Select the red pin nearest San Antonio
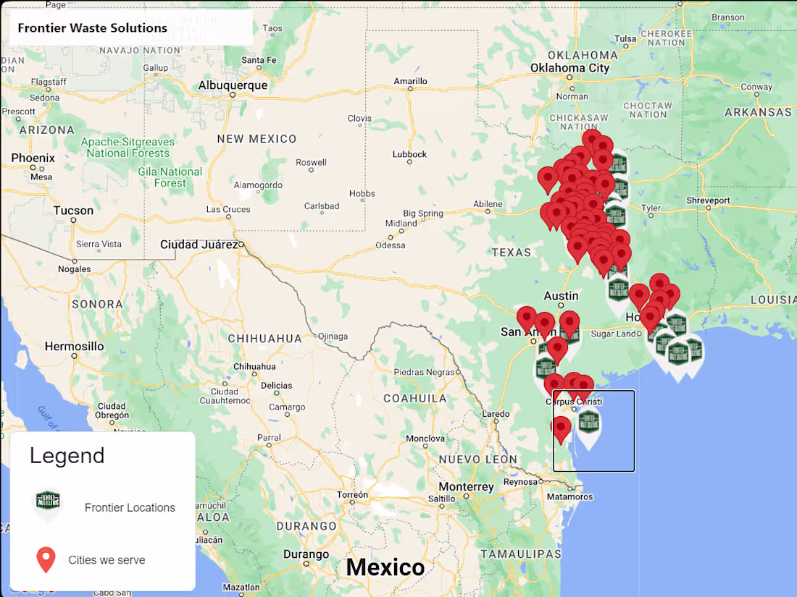 527,316
